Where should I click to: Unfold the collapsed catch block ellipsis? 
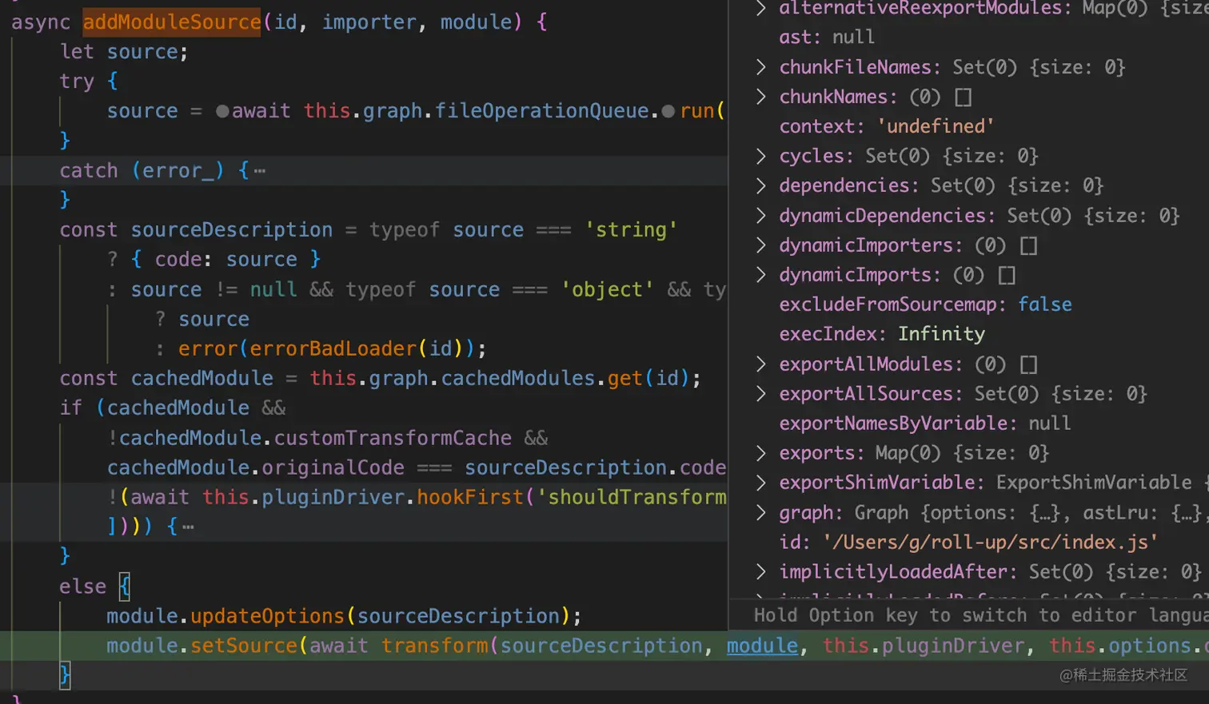coord(260,170)
